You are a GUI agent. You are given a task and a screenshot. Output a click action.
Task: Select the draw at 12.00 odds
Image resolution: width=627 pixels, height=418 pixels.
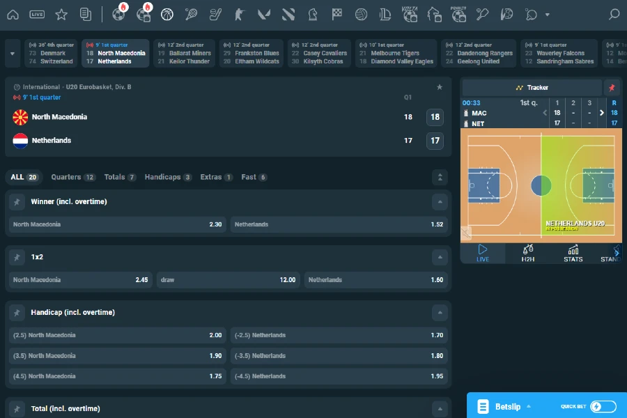click(x=227, y=279)
